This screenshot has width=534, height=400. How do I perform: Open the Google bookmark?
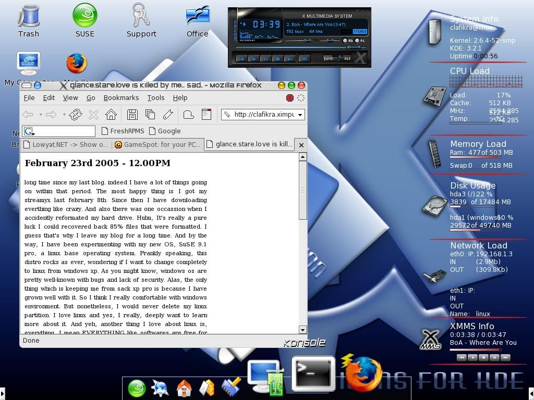[169, 131]
